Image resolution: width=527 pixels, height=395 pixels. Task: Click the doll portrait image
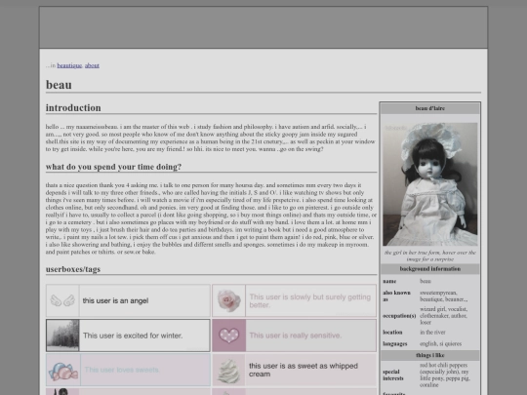click(x=429, y=184)
